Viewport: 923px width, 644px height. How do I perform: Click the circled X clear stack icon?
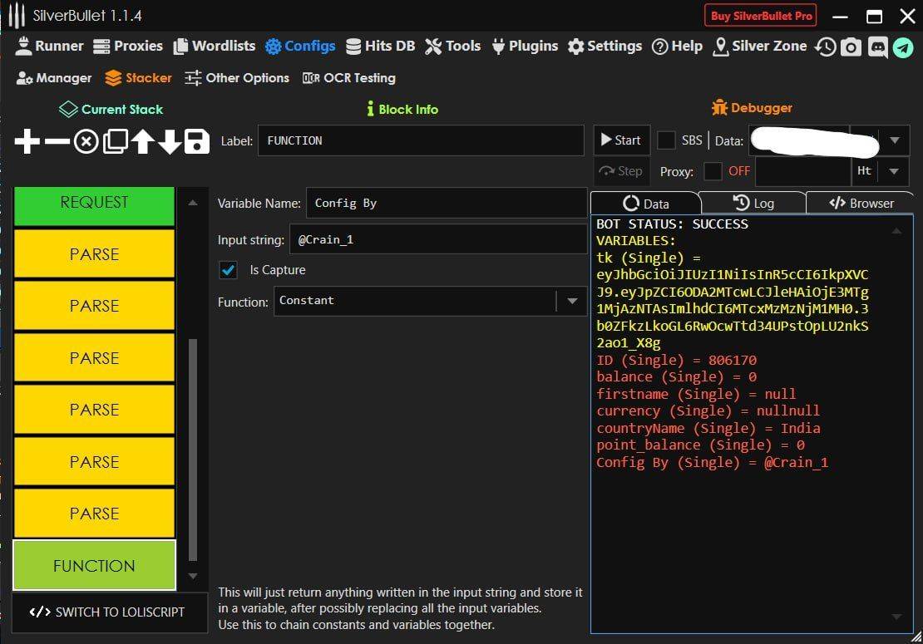86,142
